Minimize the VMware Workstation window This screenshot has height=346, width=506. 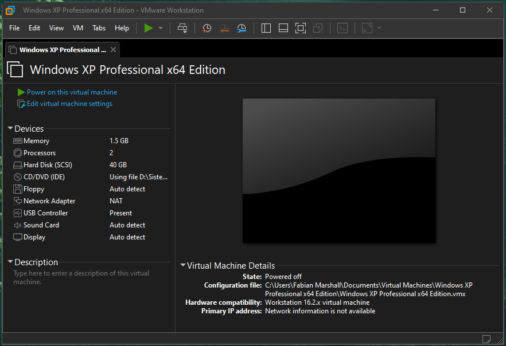click(x=435, y=10)
